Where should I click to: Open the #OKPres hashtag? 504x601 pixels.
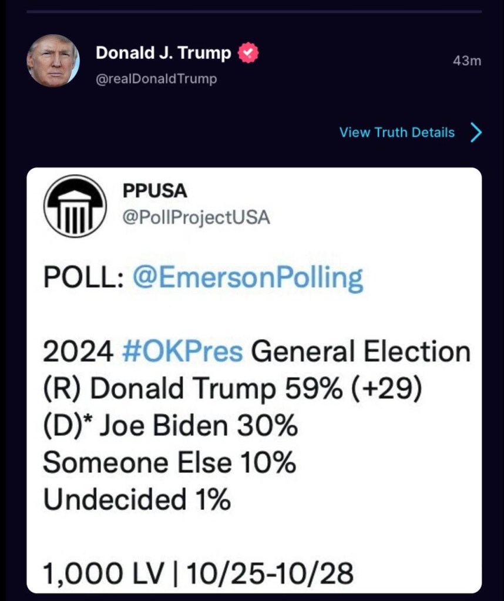point(183,351)
